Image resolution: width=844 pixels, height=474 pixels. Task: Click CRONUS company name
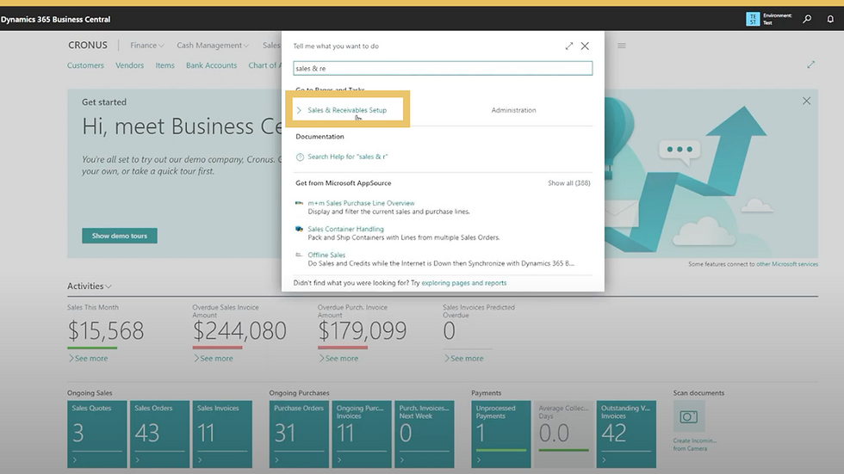point(88,46)
